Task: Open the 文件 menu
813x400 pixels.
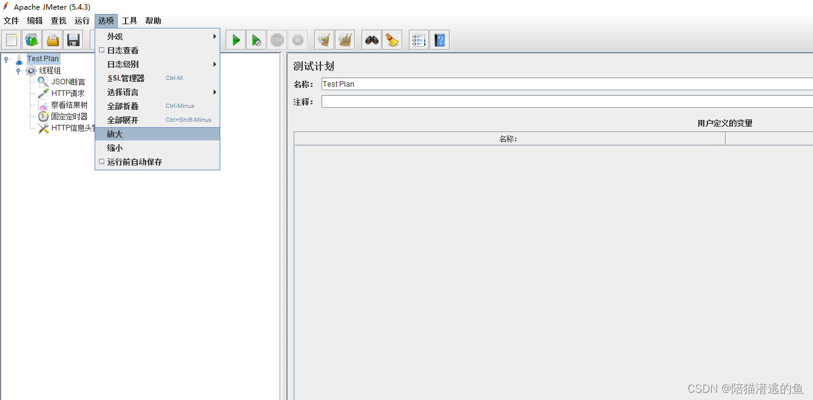Action: pos(12,21)
